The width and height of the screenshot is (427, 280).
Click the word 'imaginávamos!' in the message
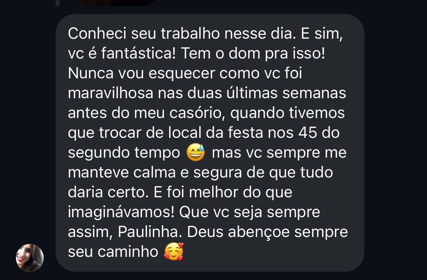point(121,212)
